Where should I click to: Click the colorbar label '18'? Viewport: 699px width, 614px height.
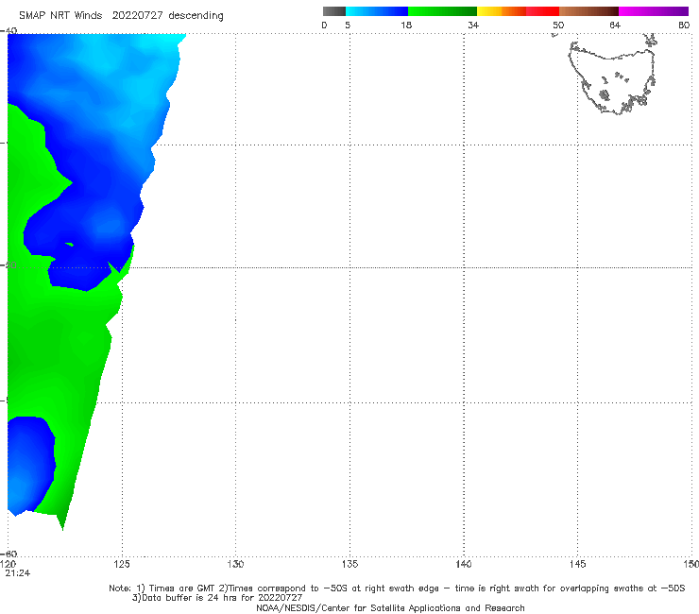click(x=406, y=25)
